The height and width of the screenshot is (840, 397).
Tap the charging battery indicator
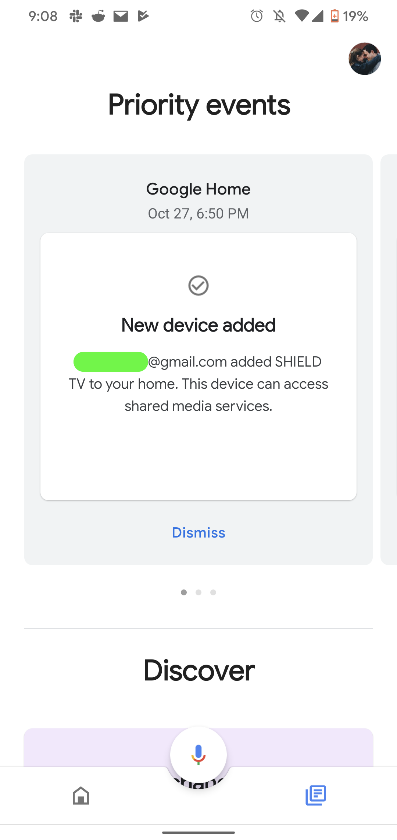(x=335, y=16)
